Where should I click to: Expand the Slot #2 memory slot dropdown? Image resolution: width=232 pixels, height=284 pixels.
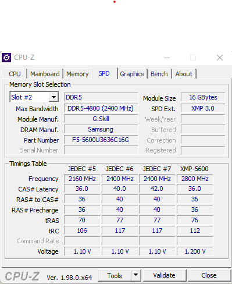pyautogui.click(x=53, y=97)
